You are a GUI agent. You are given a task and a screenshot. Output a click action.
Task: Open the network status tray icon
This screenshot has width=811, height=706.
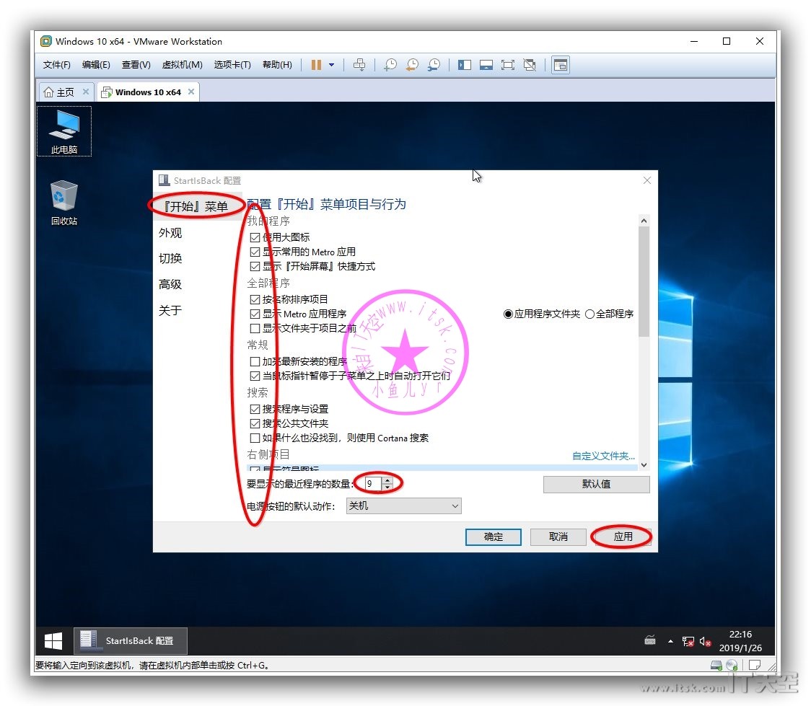click(688, 641)
